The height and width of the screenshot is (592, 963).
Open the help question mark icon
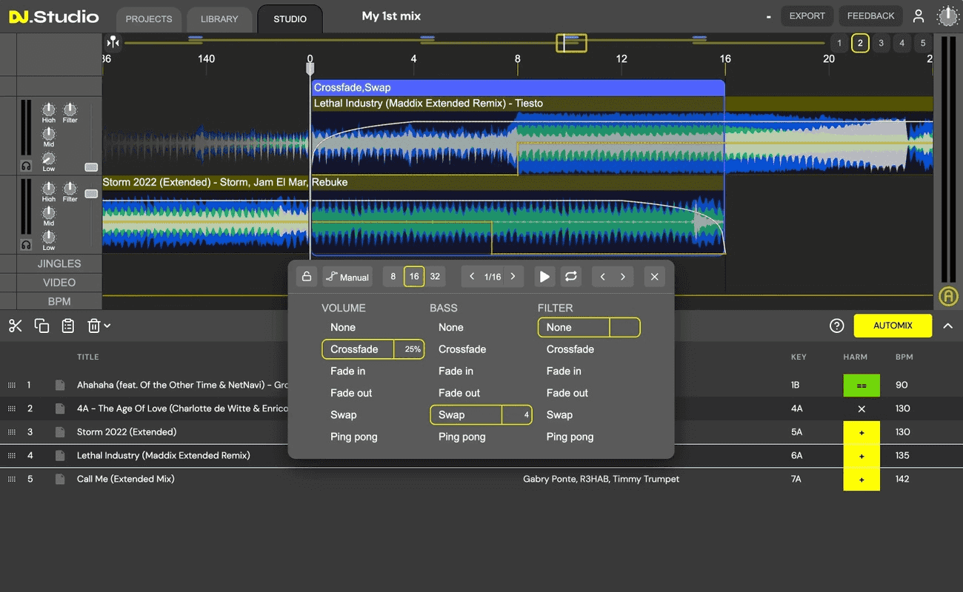click(x=836, y=326)
